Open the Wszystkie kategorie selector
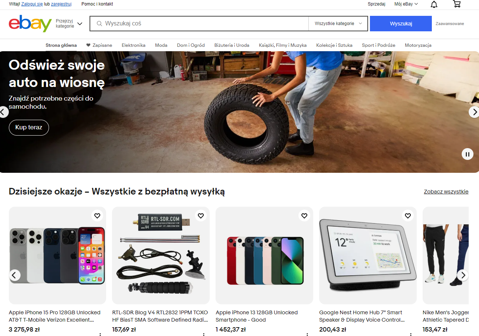The width and height of the screenshot is (479, 336). (x=338, y=24)
